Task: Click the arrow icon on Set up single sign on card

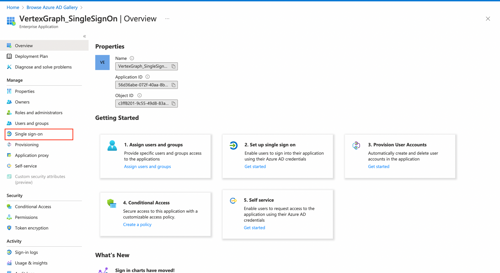Action: (x=233, y=145)
